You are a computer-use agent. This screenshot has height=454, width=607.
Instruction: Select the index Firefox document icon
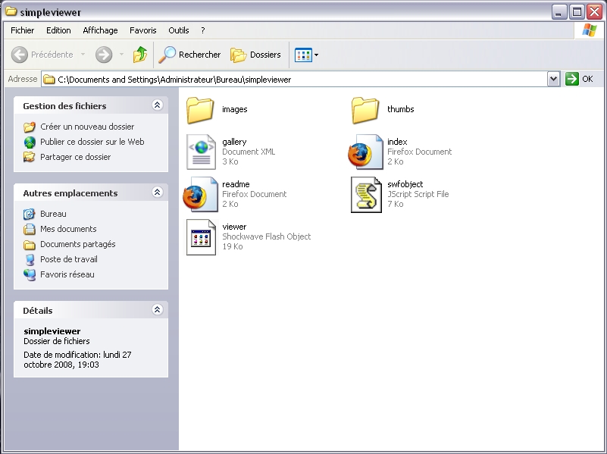point(365,152)
